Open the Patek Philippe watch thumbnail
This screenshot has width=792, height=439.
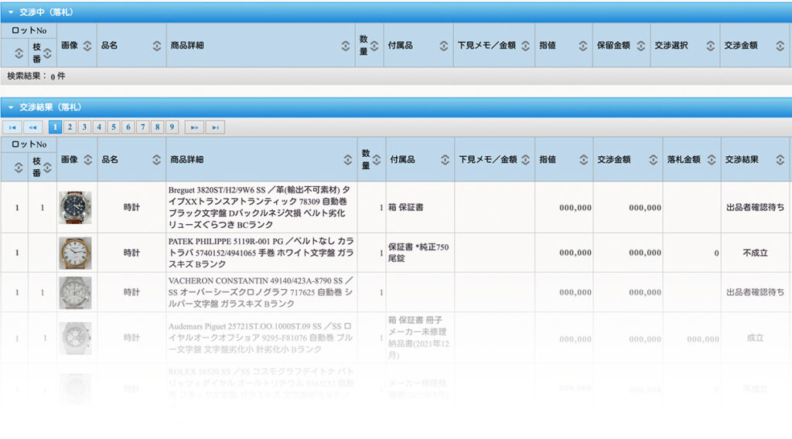tap(75, 253)
